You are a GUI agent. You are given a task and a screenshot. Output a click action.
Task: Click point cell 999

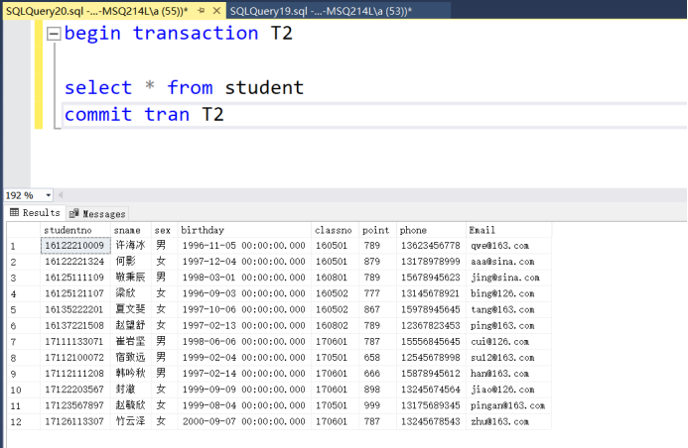coord(377,406)
